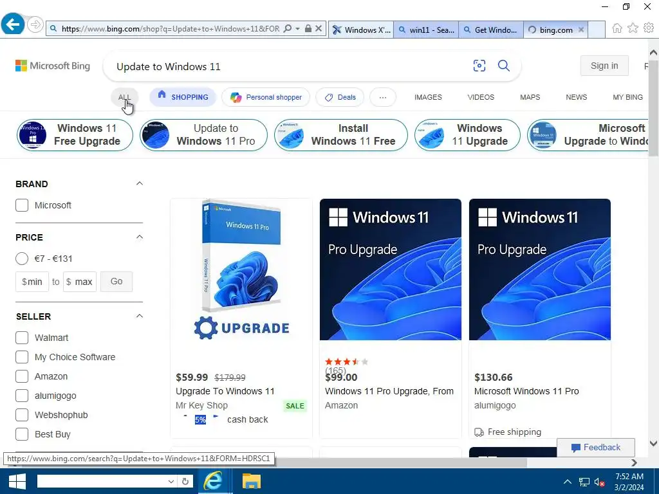Open Upgrade To Windows 11 product link
This screenshot has height=494, width=659.
(225, 391)
